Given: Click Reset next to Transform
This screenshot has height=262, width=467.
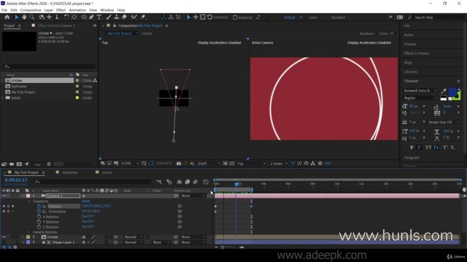Looking at the screenshot, I should [x=86, y=201].
